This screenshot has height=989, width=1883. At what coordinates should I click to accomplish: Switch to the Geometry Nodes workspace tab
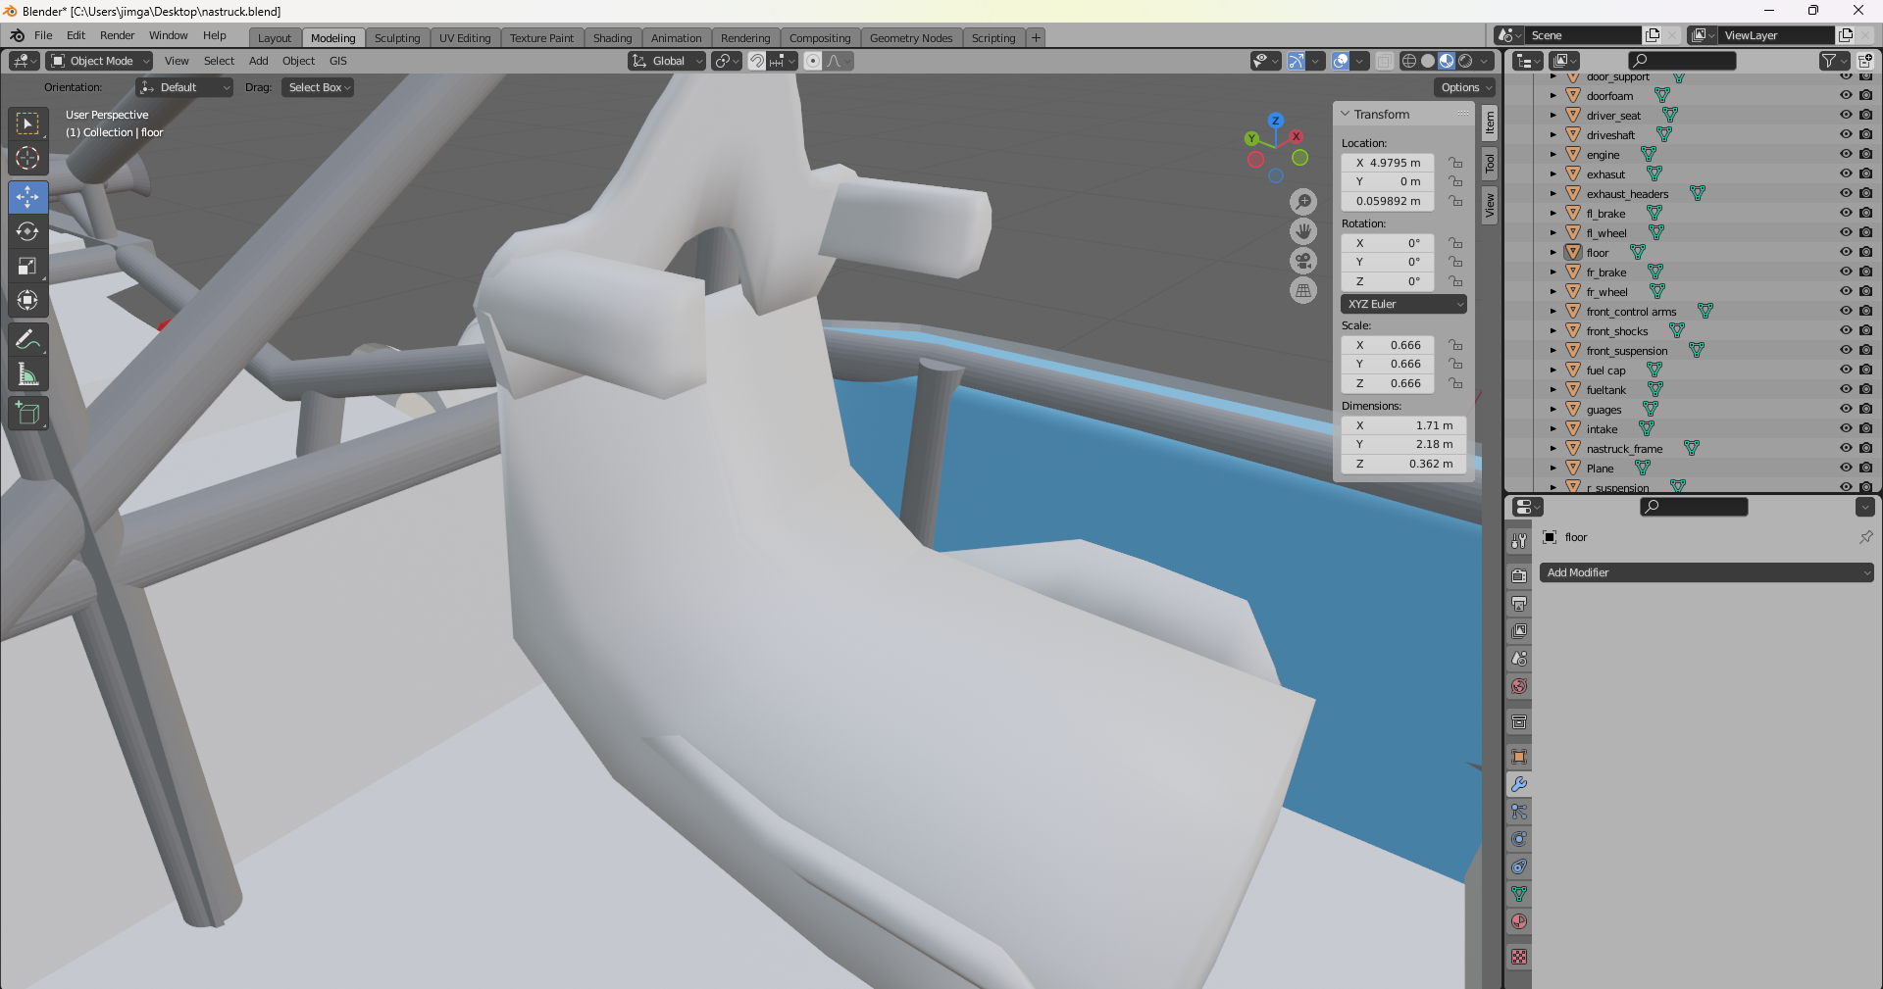(911, 38)
